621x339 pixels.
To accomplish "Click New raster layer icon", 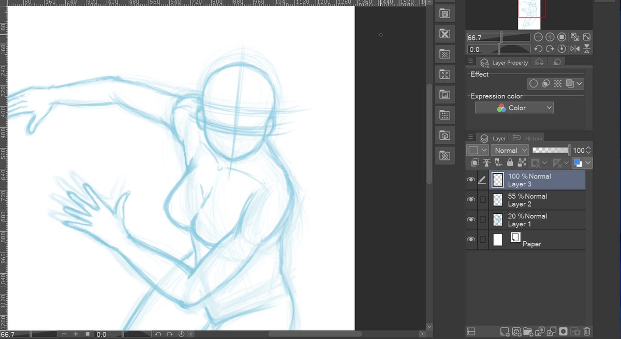I will tap(506, 331).
